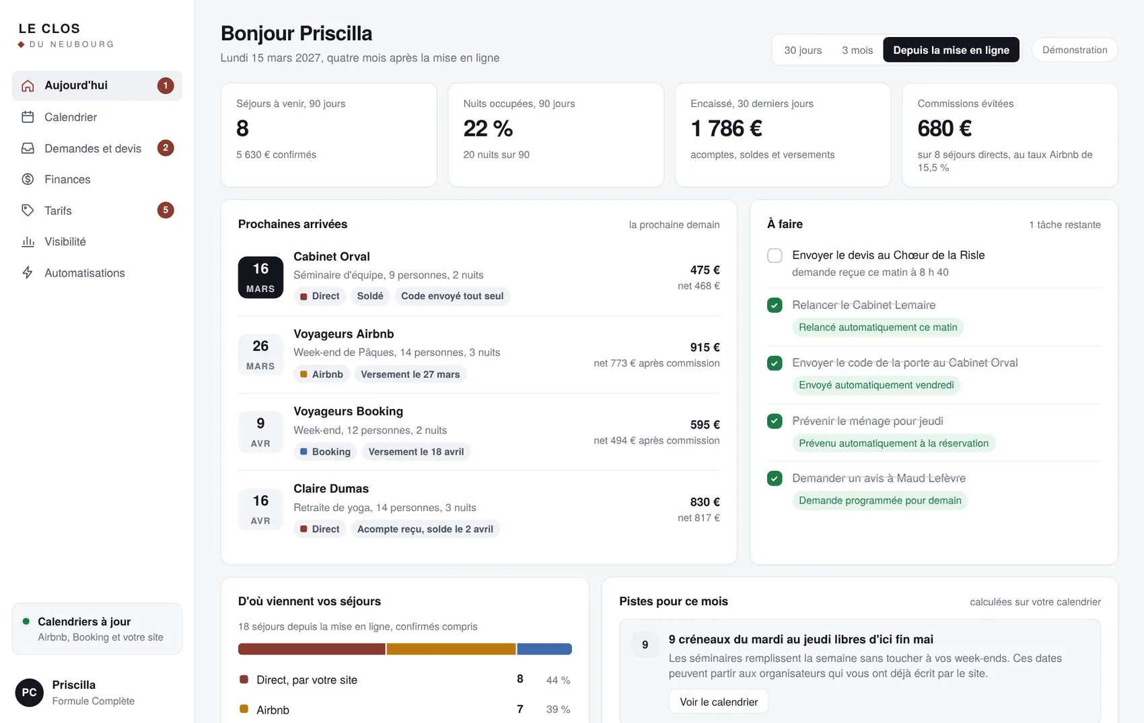1144x723 pixels.
Task: Open the Cabinet Orval arrival
Action: tap(478, 276)
